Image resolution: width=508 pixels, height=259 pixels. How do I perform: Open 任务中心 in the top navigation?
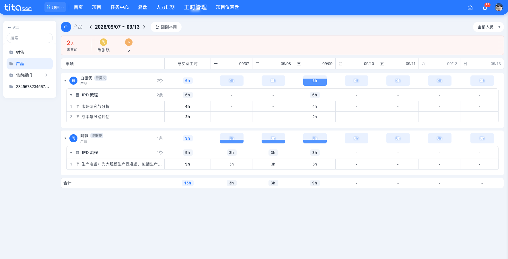tap(120, 7)
